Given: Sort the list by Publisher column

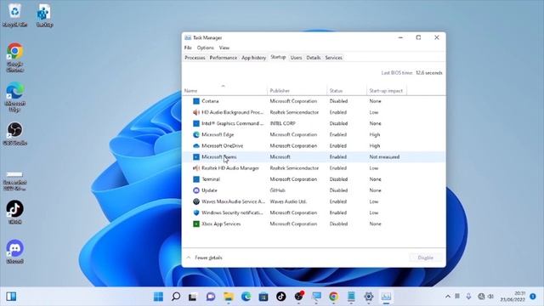Looking at the screenshot, I should coord(297,91).
